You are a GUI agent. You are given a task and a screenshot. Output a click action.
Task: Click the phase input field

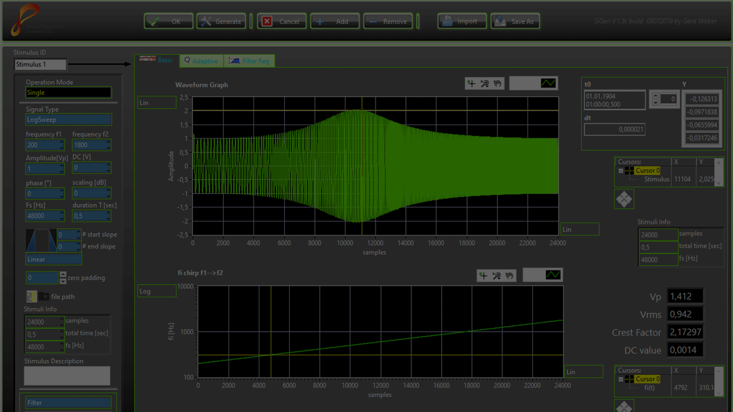[x=45, y=193]
